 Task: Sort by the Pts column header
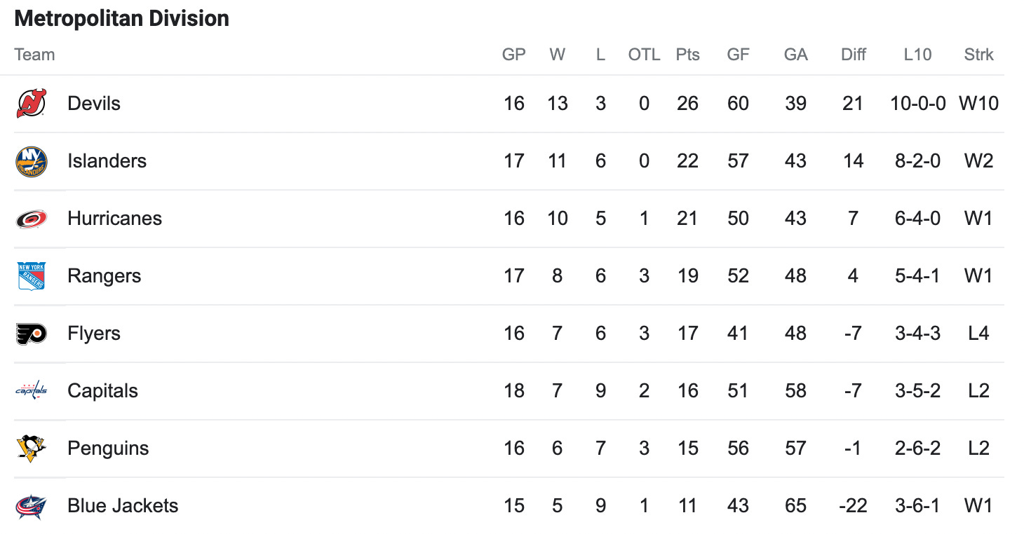coord(688,55)
